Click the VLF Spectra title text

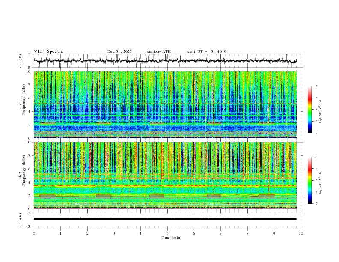[48, 51]
